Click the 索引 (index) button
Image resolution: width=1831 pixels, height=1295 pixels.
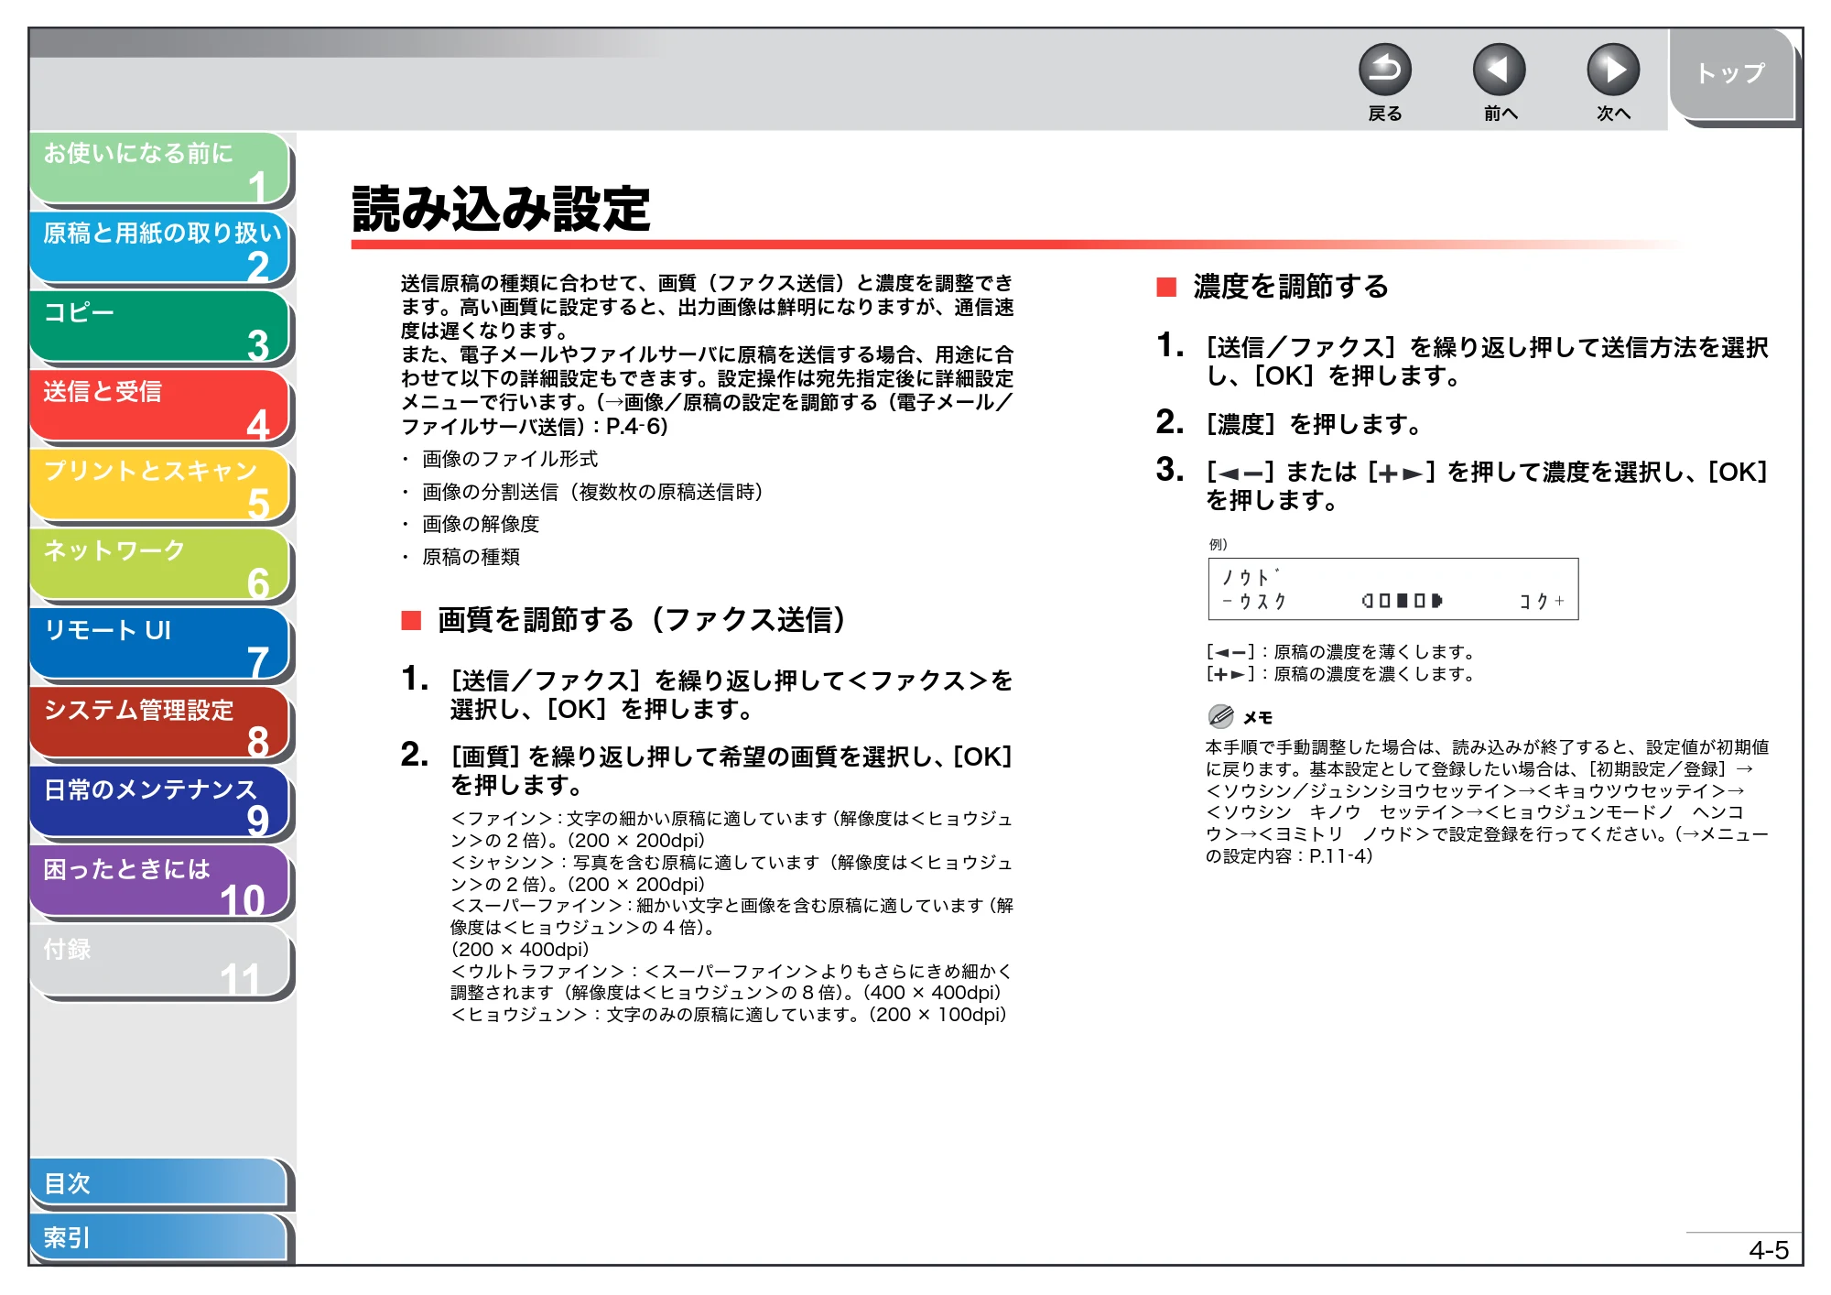point(158,1237)
